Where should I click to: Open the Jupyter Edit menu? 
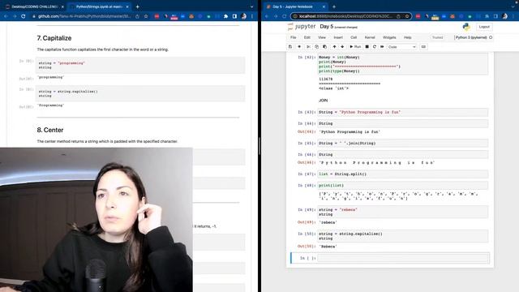tap(307, 37)
